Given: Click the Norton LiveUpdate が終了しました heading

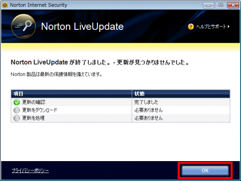Looking at the screenshot, I should 100,63.
